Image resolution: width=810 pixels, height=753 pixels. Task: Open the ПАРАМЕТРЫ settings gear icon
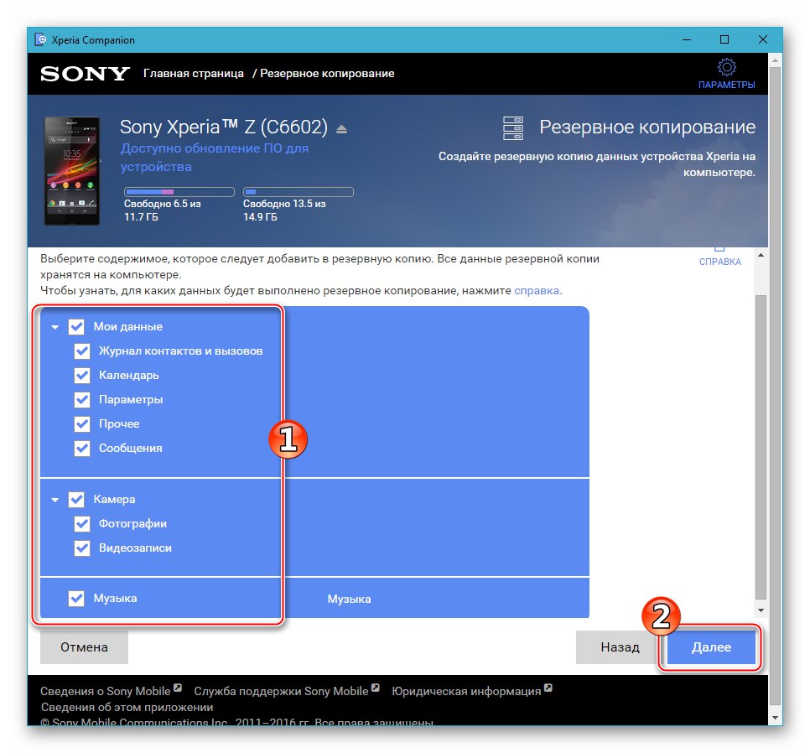[727, 66]
